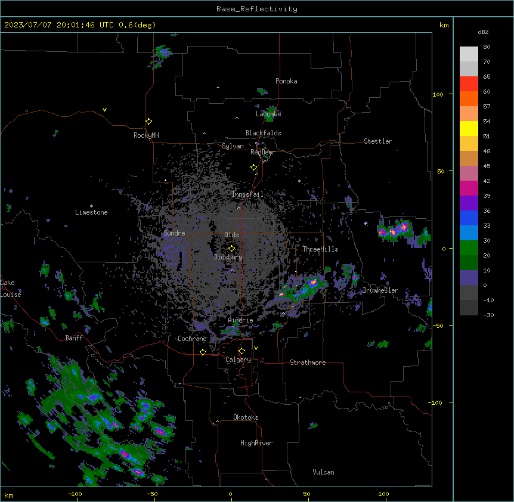Viewport: 514px width, 502px height.
Task: Click the yellow V marker northeast of Calgary
Action: [x=256, y=348]
